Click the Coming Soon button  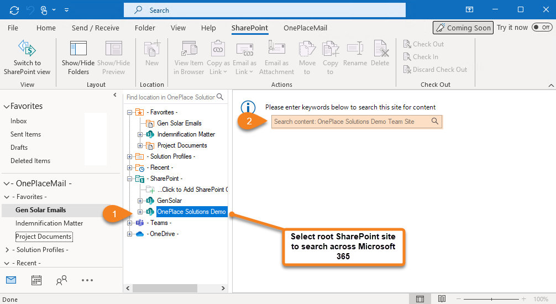coord(463,28)
